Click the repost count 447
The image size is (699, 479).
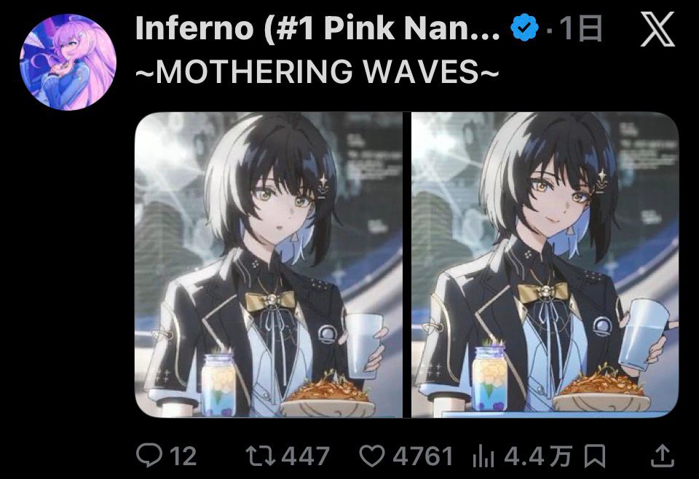(307, 456)
